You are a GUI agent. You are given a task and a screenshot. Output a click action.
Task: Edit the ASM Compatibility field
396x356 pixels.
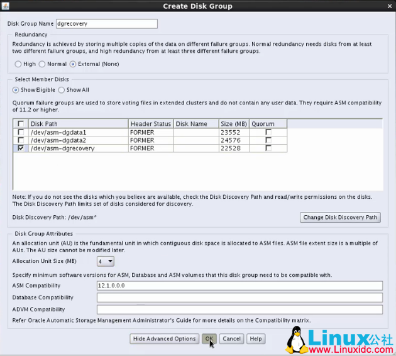[x=239, y=286]
